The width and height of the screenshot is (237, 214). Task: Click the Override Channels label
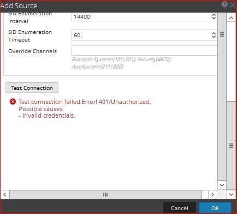point(33,51)
